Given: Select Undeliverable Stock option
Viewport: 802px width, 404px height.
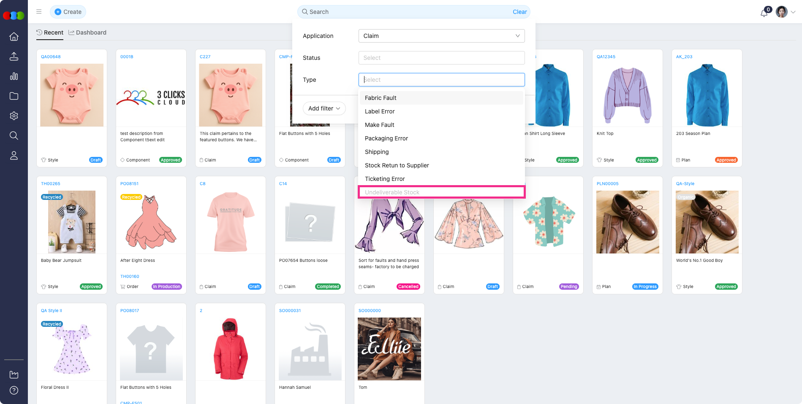Looking at the screenshot, I should tap(392, 192).
